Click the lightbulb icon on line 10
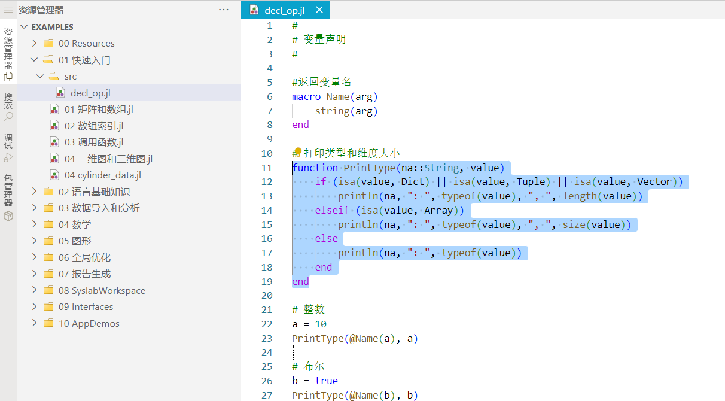Image resolution: width=725 pixels, height=401 pixels. click(x=298, y=152)
